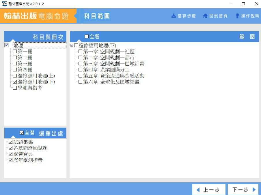This screenshot has height=195, width=261.
Task: Uncheck the 歷年學測指考 checkbox
Action: [x=10, y=160]
